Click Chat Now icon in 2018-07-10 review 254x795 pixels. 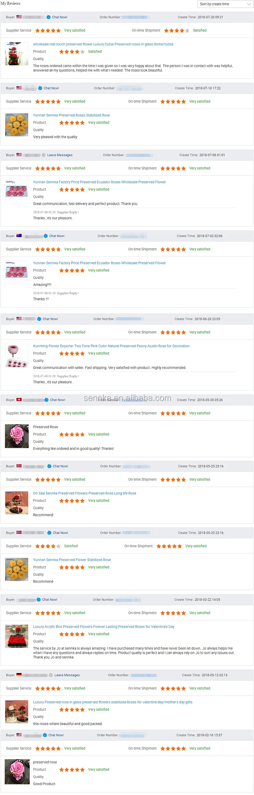pos(40,88)
